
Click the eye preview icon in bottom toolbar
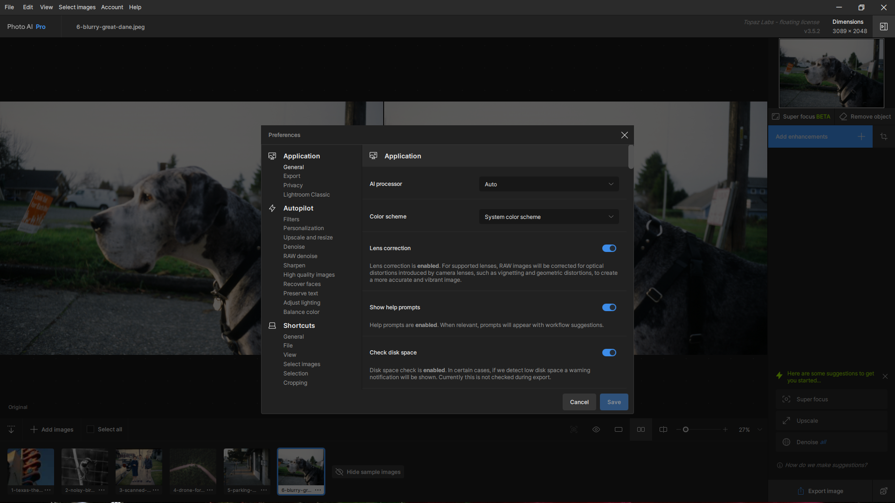tap(596, 429)
